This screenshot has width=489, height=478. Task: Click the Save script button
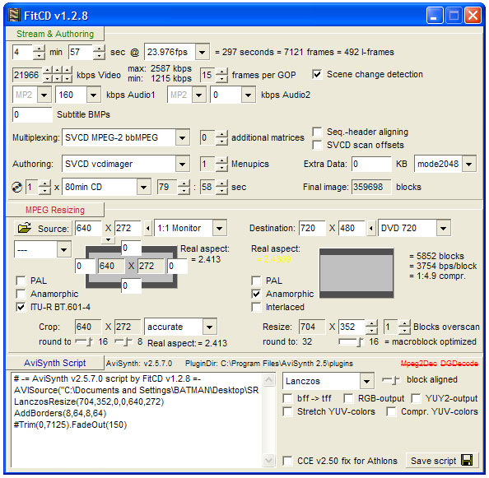click(442, 460)
